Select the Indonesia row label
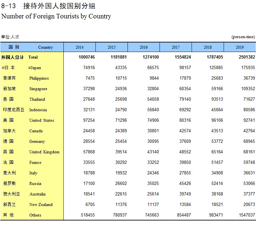The width and height of the screenshot is (256, 231). 38,110
